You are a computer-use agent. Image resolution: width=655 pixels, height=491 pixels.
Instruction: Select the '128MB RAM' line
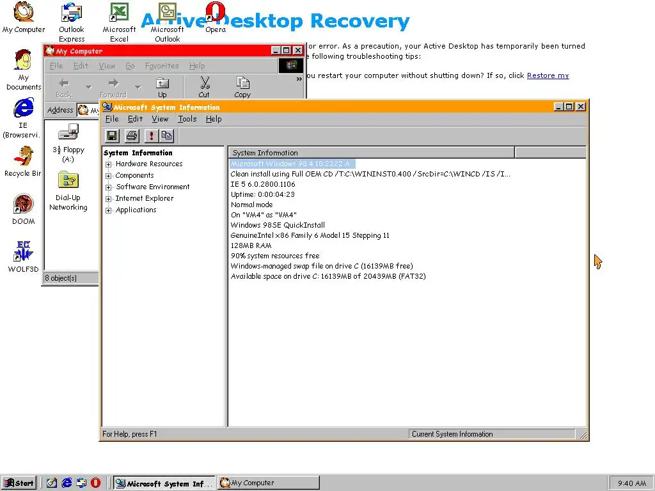click(251, 245)
